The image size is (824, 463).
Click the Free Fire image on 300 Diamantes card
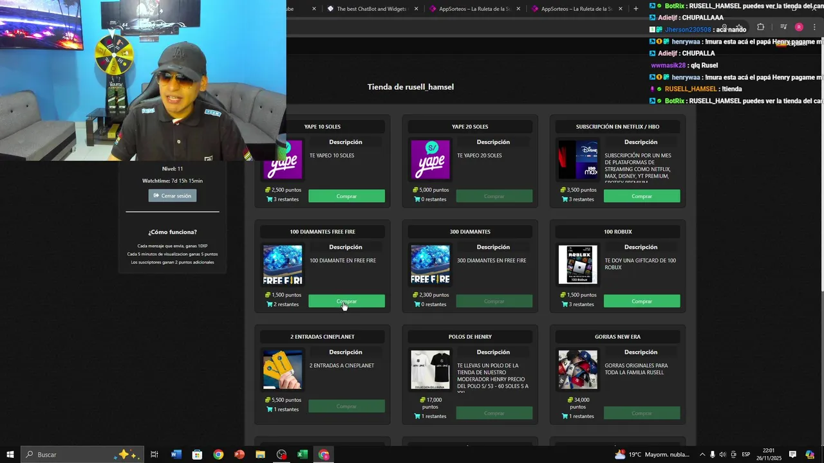[431, 264]
